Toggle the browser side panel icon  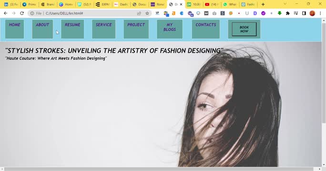coord(304,13)
